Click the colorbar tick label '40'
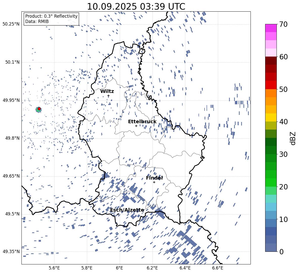This screenshot has width=299, height=273. click(283, 122)
